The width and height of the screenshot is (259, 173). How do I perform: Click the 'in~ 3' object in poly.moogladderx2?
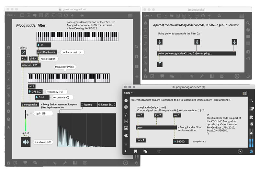point(177,115)
